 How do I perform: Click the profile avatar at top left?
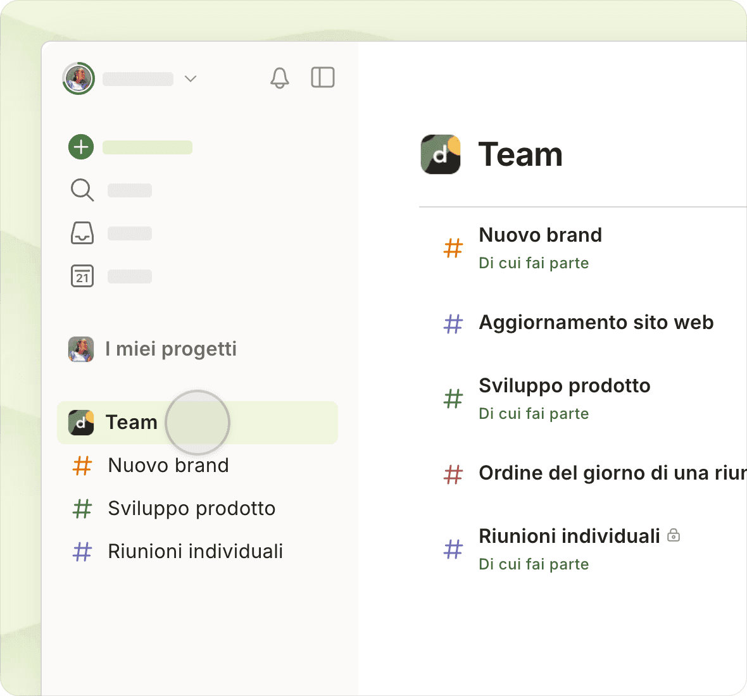[78, 78]
